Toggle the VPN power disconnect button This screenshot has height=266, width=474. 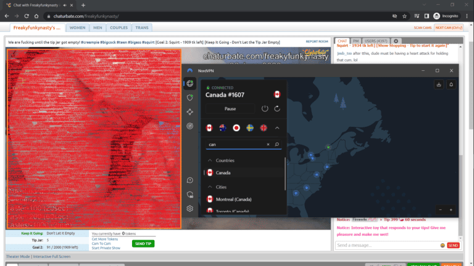pyautogui.click(x=265, y=109)
